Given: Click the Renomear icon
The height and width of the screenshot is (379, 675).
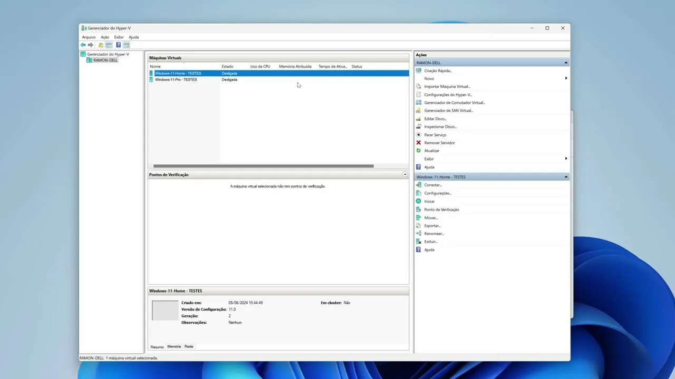Looking at the screenshot, I should 419,234.
